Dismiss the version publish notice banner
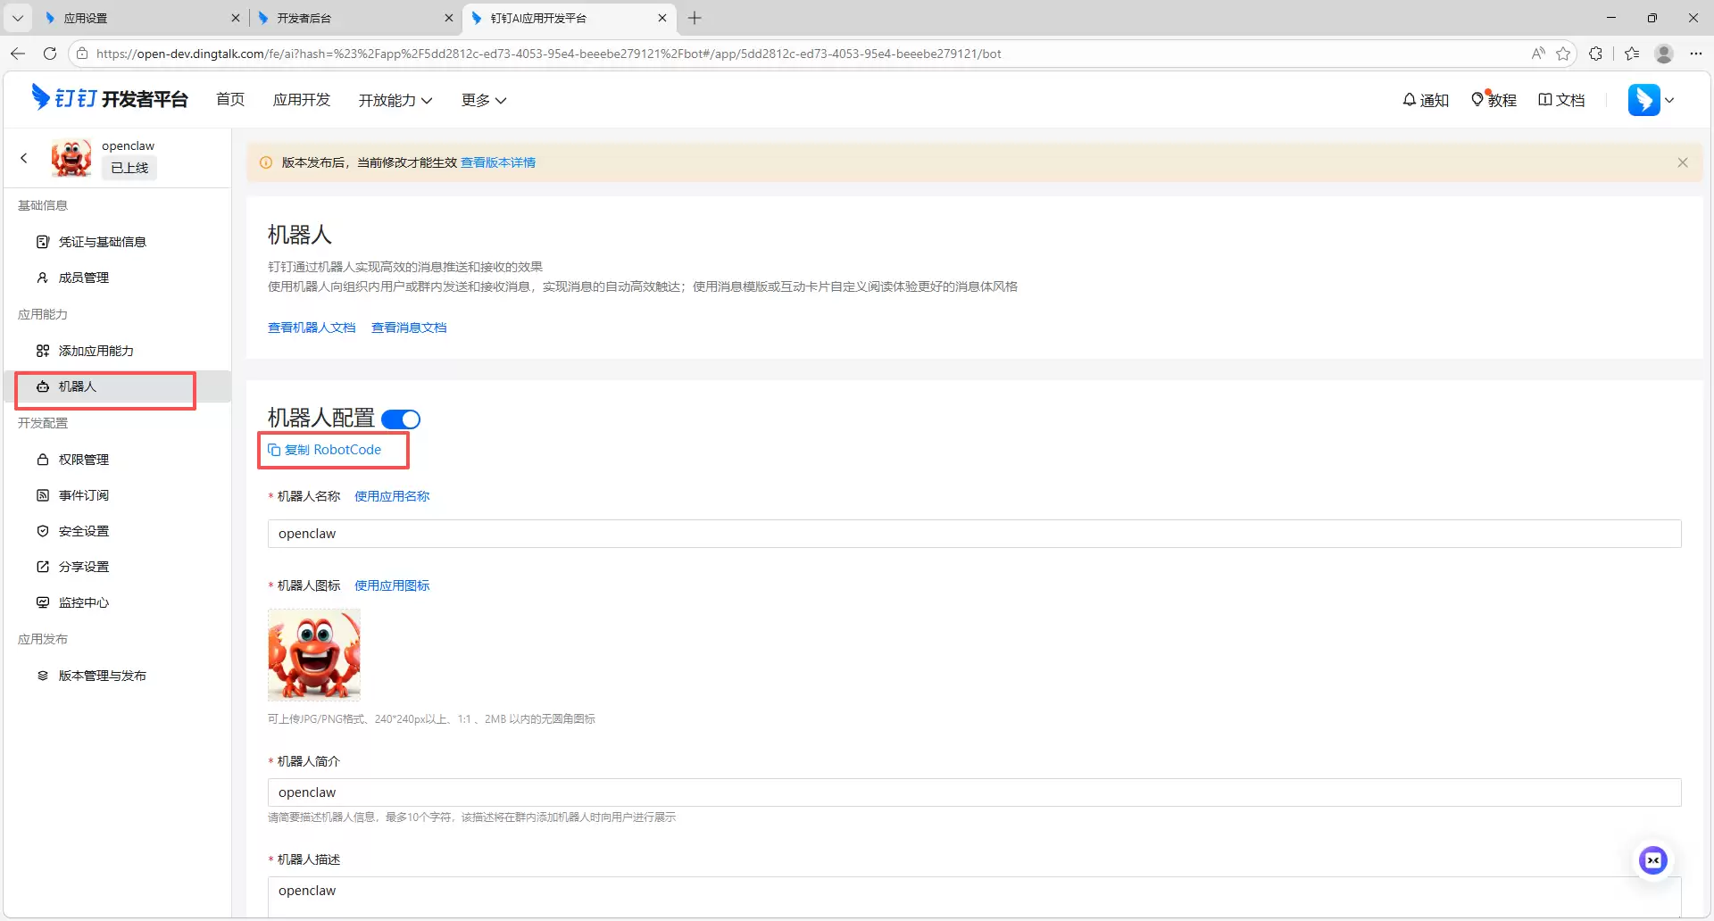The image size is (1714, 921). (1682, 162)
